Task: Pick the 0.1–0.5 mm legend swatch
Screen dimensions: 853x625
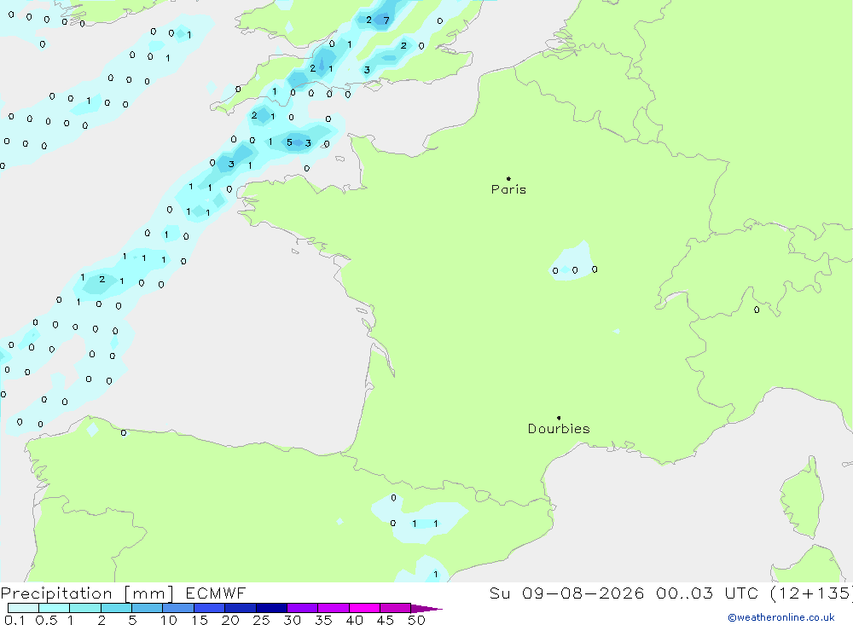Action: 23,608
